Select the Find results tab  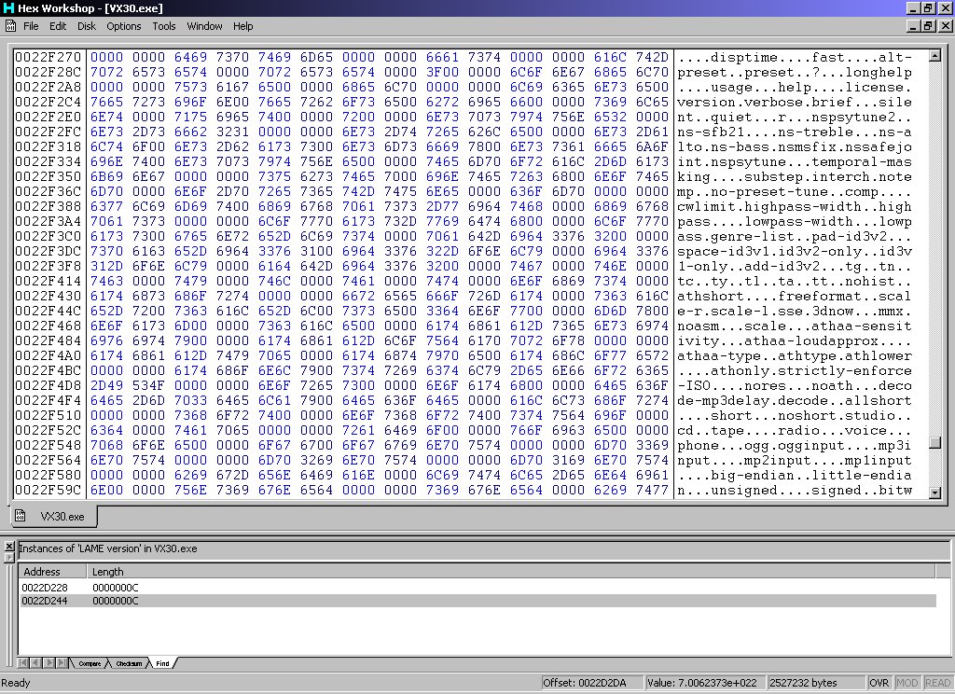click(162, 663)
